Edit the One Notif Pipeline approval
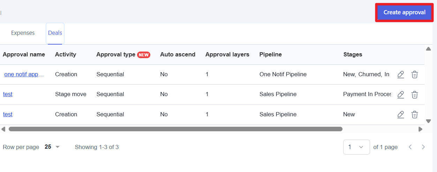This screenshot has width=437, height=172. tap(401, 75)
